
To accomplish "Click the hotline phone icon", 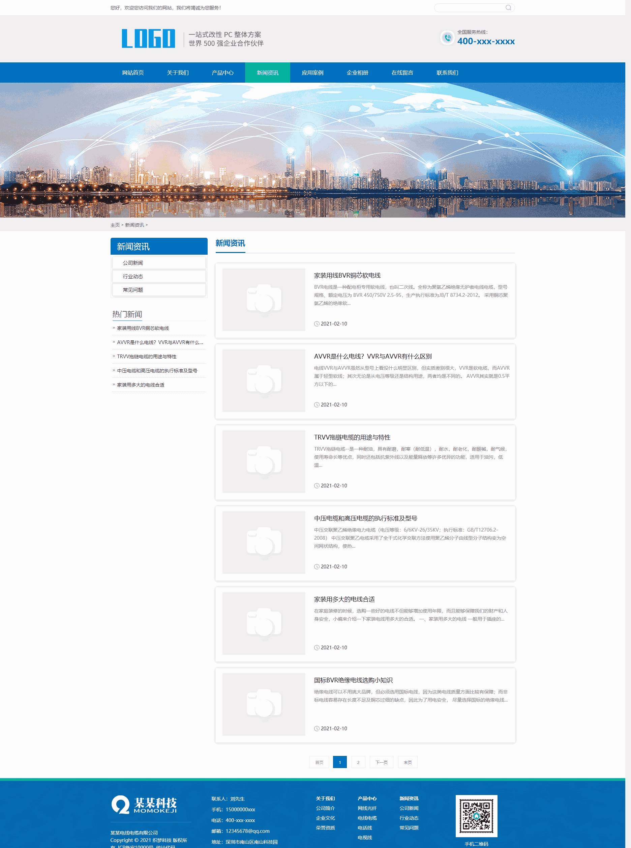I will (x=447, y=38).
